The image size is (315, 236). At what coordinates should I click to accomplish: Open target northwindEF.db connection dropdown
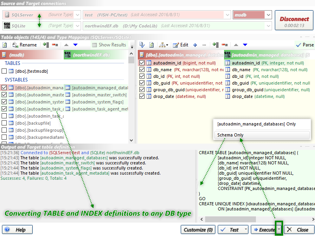269,26
